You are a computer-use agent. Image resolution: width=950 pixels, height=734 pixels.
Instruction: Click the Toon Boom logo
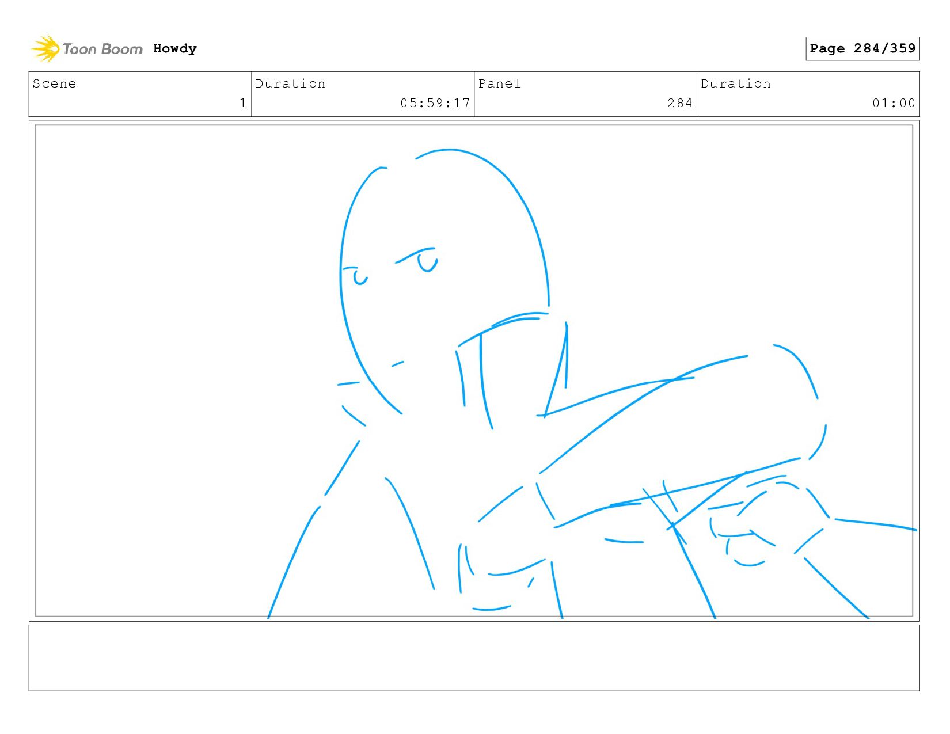click(86, 49)
